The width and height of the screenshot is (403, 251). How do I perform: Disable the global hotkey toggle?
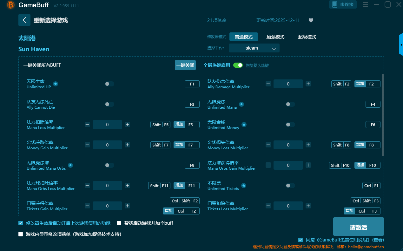pyautogui.click(x=238, y=65)
